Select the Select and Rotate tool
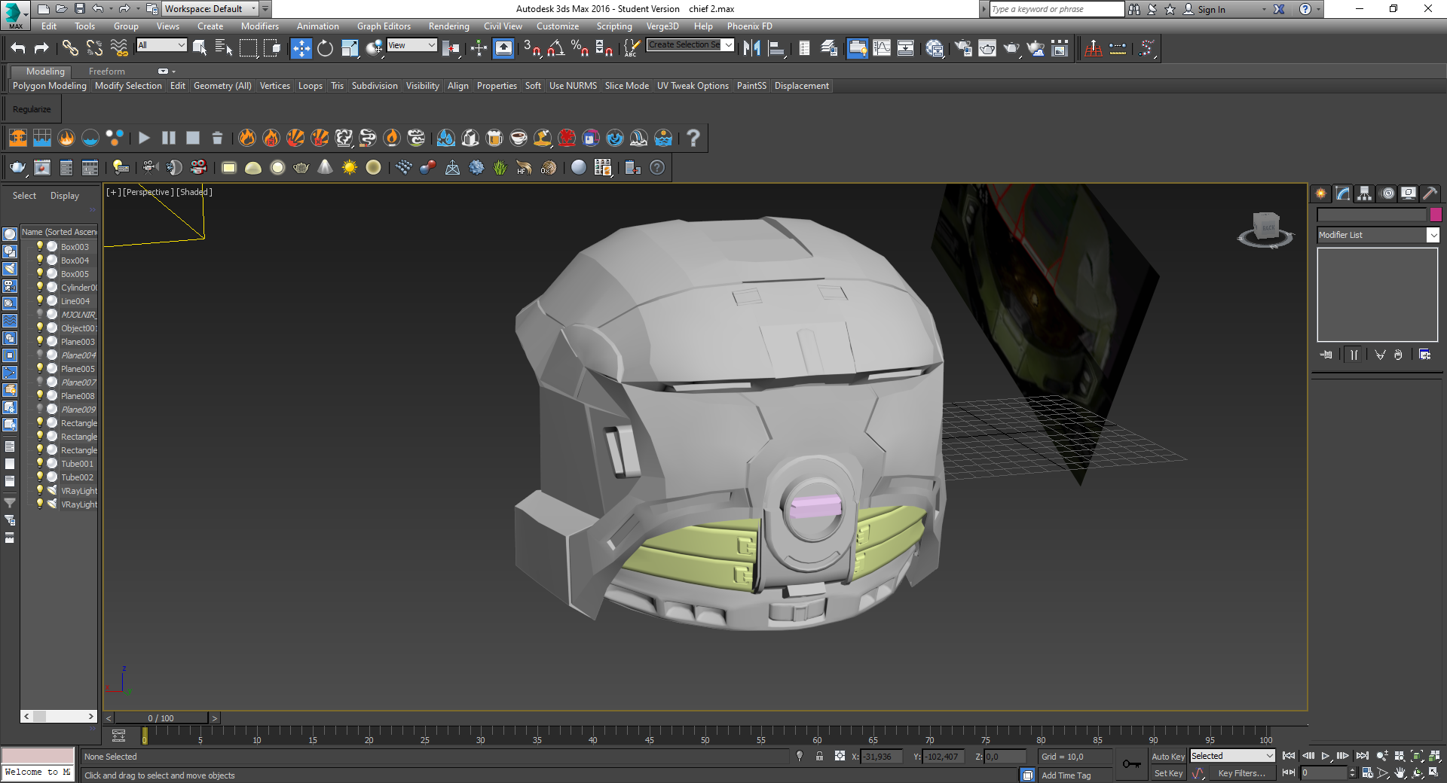The width and height of the screenshot is (1447, 783). [x=325, y=48]
